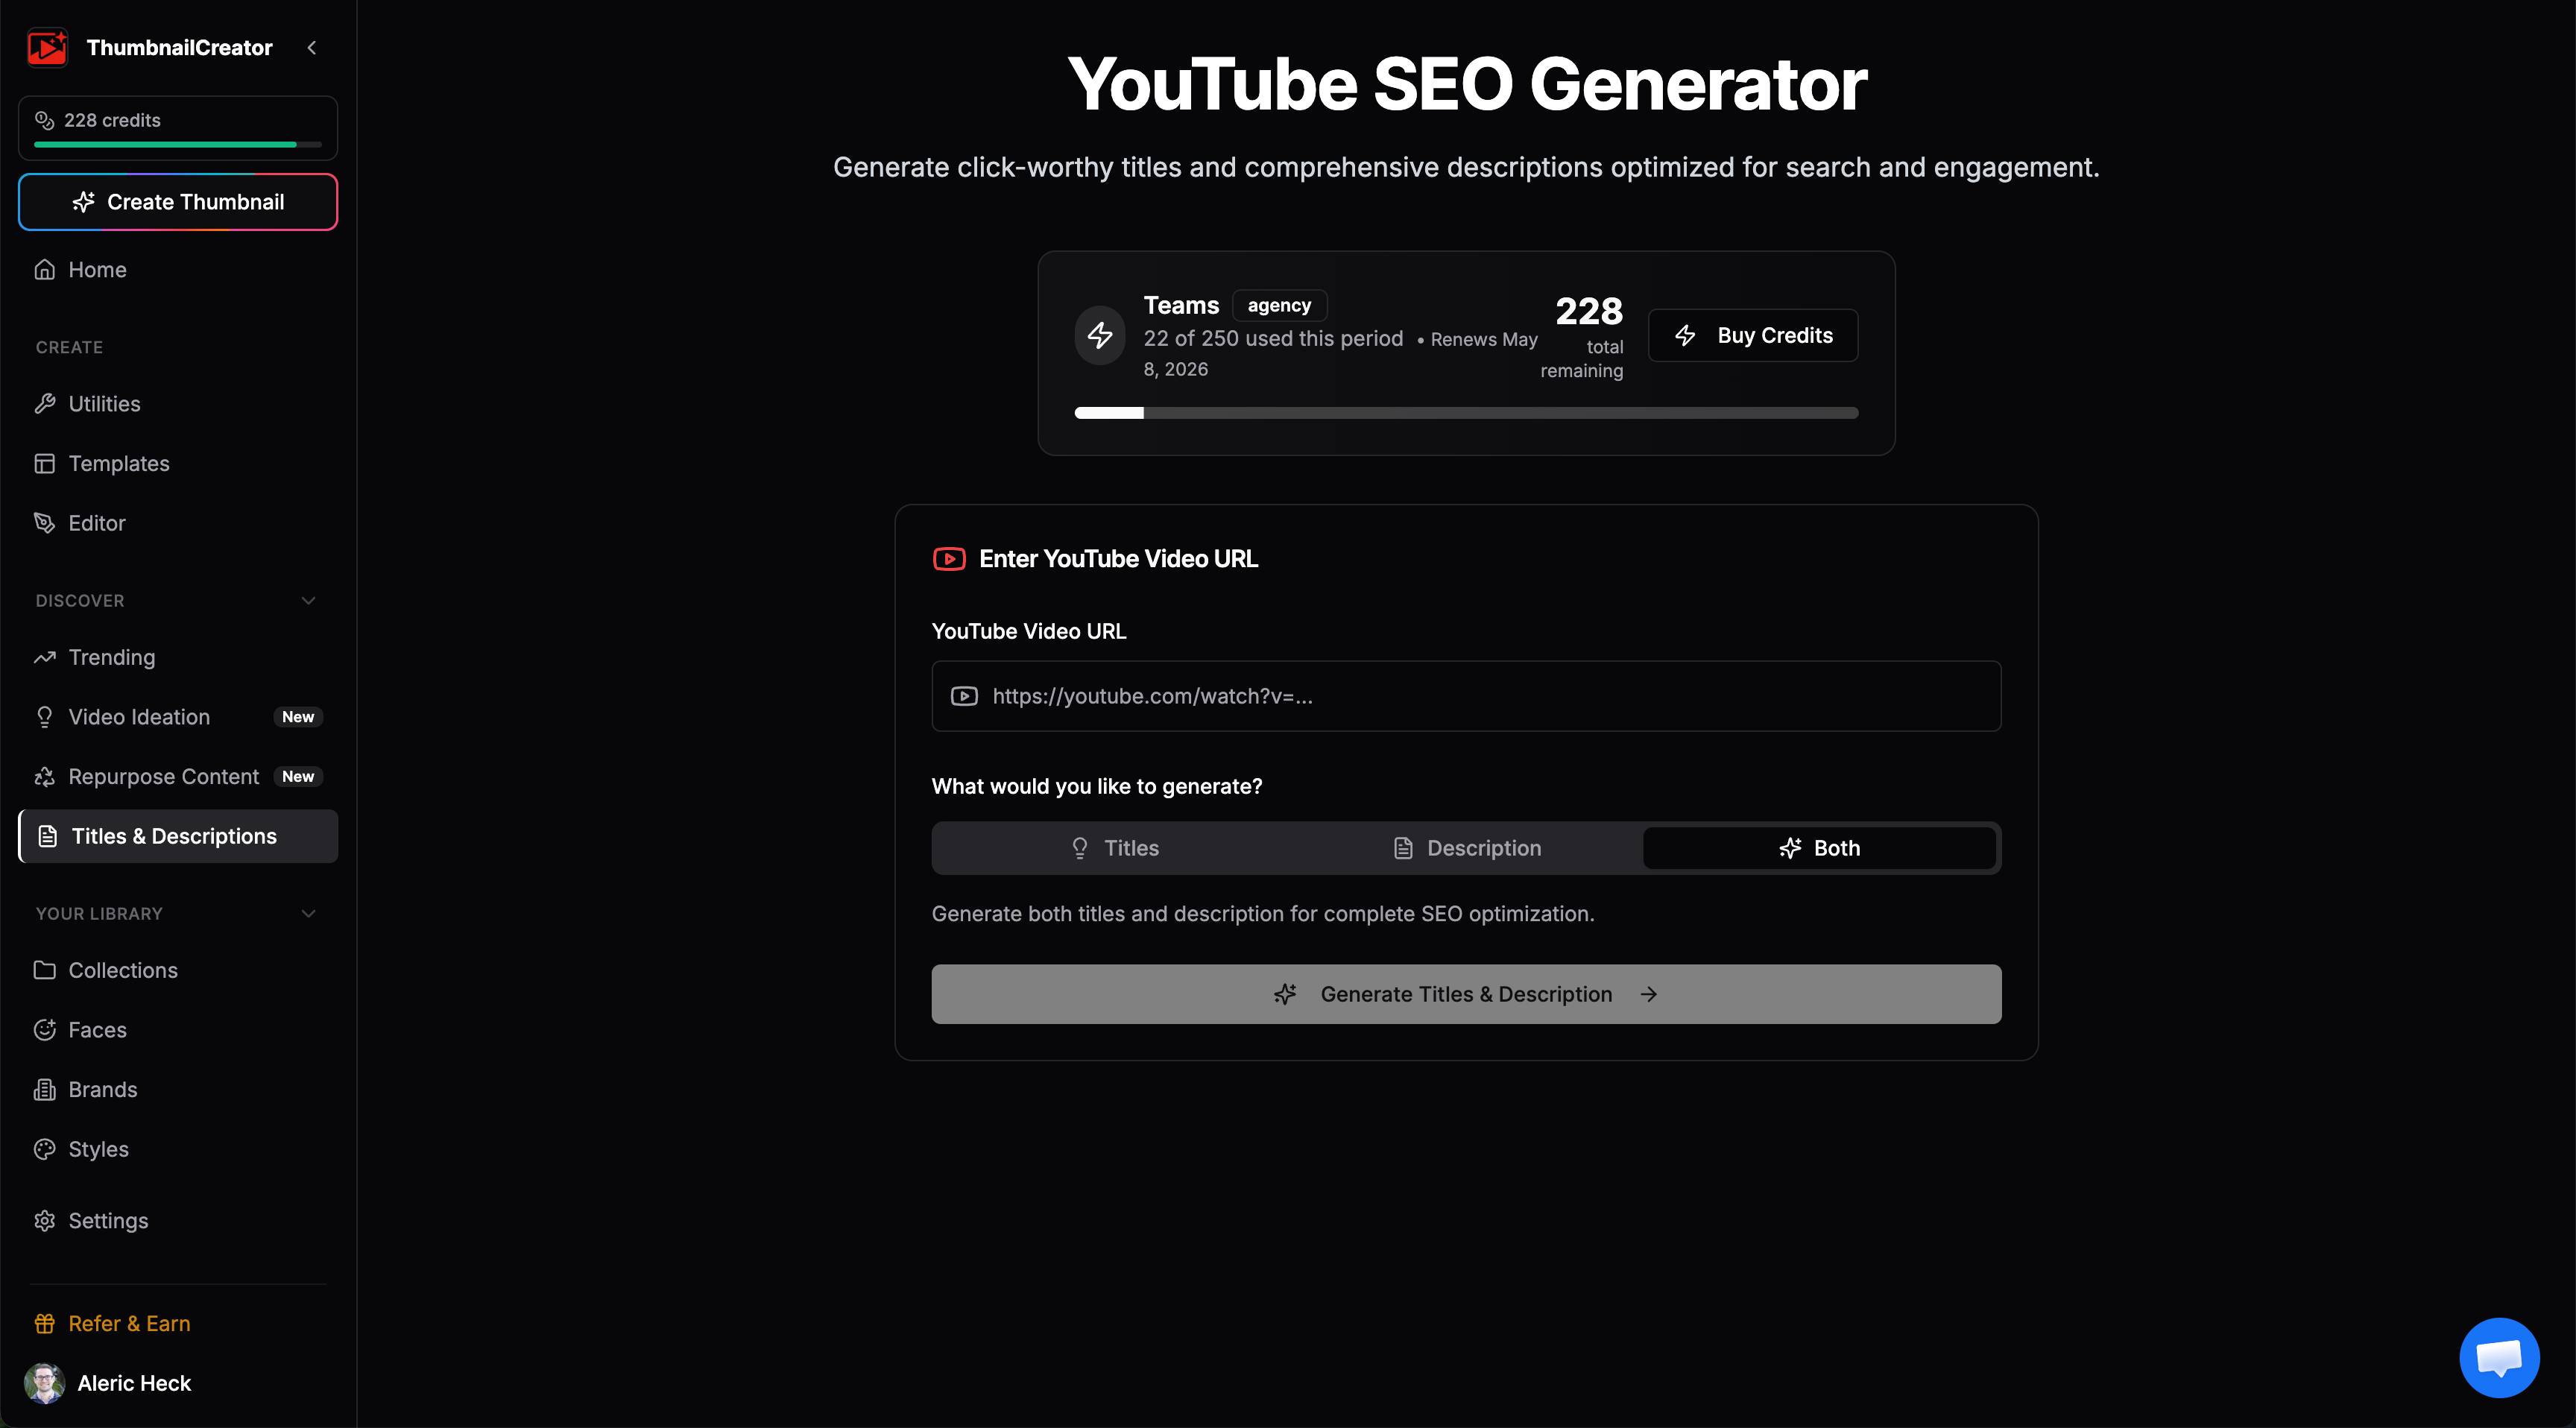Screen dimensions: 2576x1428
Task: Open the Home page
Action: point(178,269)
